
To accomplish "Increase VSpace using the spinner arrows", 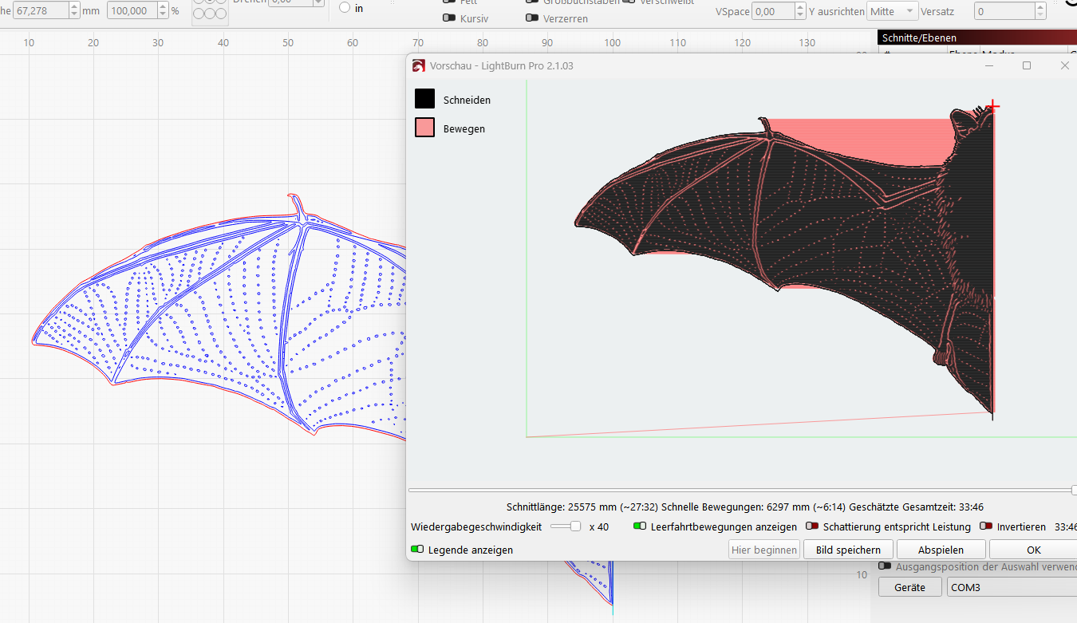I will coord(800,7).
